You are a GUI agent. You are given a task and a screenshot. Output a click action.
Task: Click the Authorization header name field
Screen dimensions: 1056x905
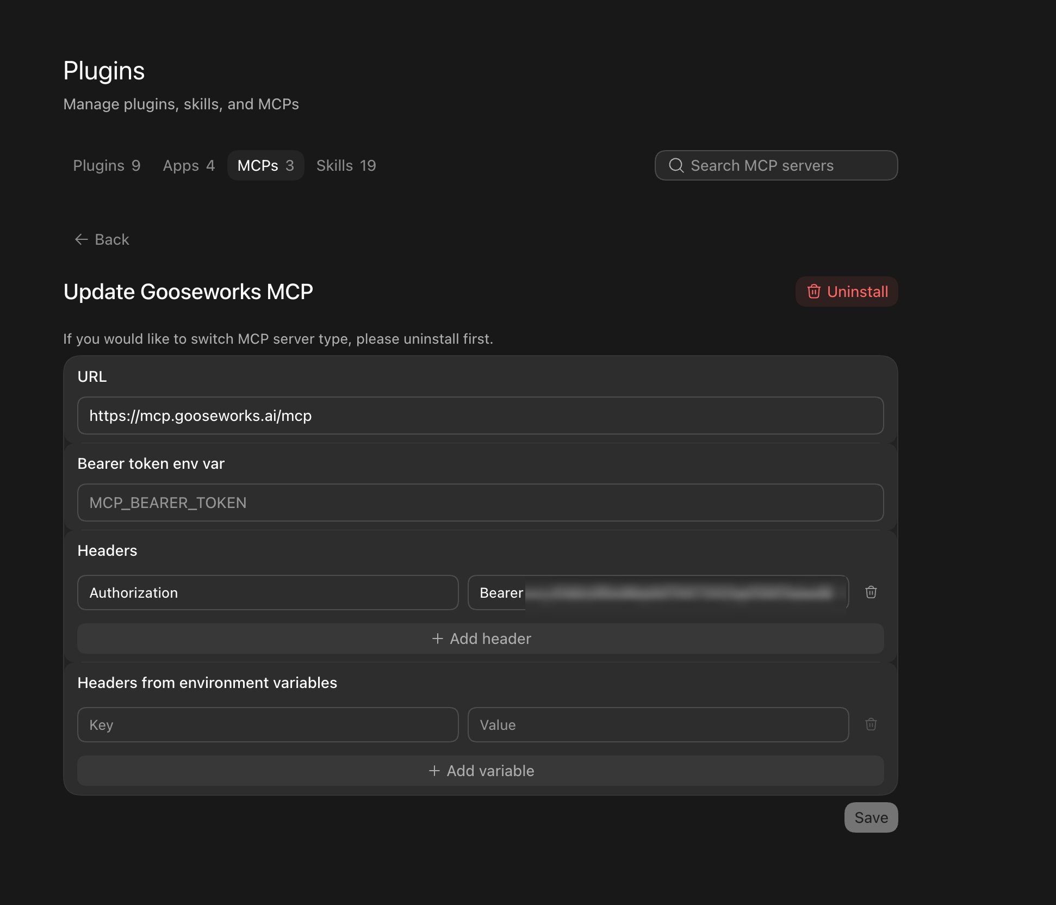coord(268,593)
